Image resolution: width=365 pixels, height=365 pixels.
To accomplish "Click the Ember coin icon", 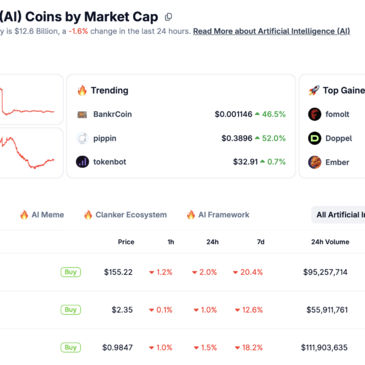I will pos(315,162).
